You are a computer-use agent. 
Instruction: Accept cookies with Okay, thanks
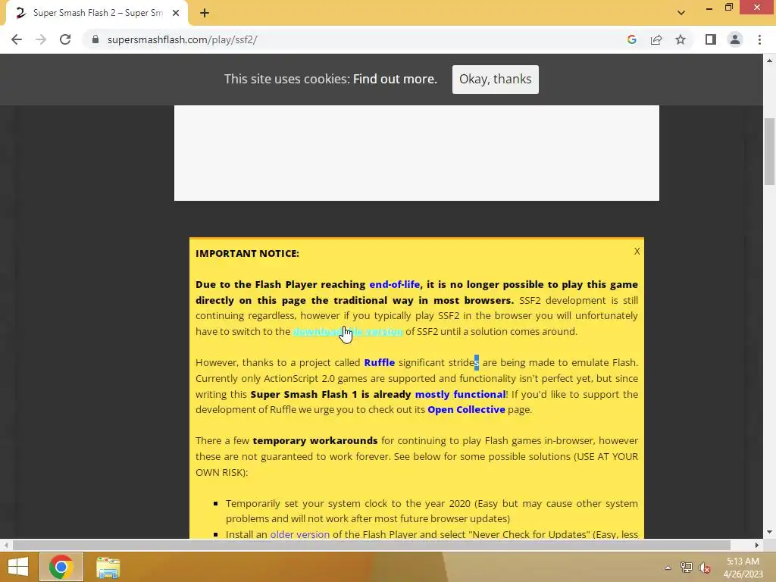(496, 79)
